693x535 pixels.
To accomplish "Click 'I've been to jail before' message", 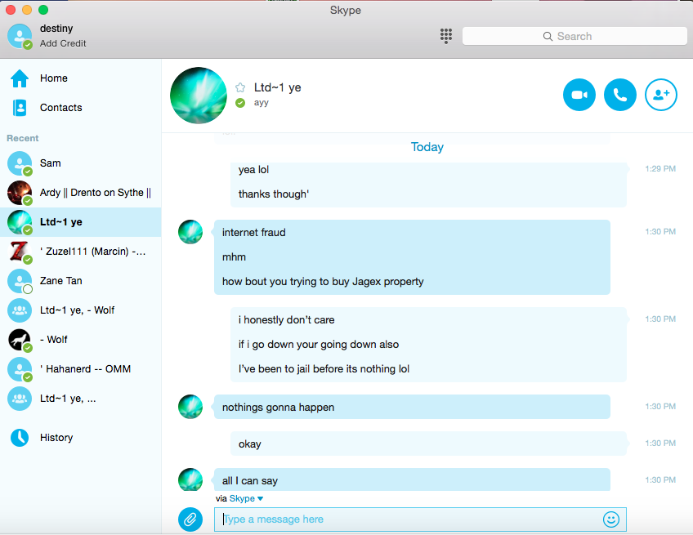I will click(324, 369).
